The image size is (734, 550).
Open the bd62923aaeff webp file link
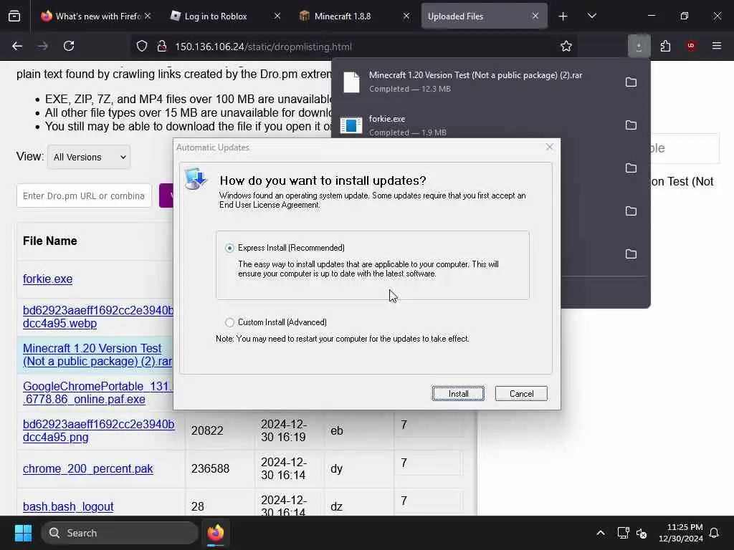tap(98, 317)
